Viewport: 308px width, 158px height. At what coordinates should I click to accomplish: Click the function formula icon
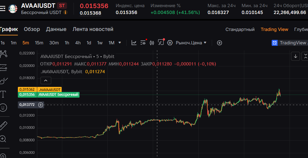tap(161, 43)
